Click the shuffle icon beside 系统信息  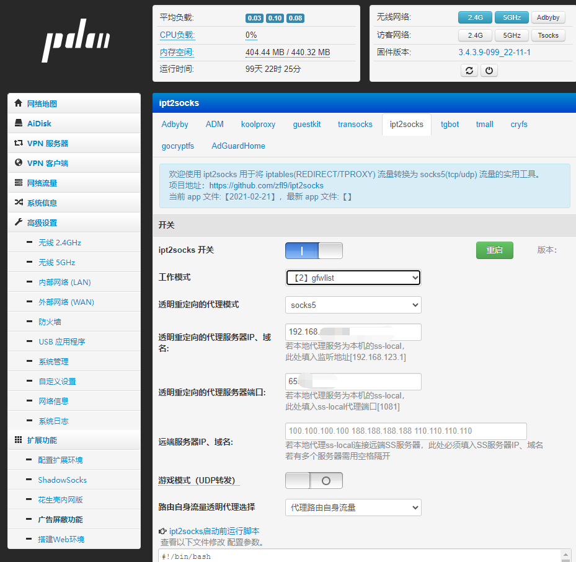[x=19, y=202]
